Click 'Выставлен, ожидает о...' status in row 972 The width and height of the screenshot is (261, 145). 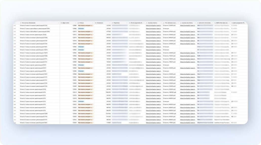point(86,26)
